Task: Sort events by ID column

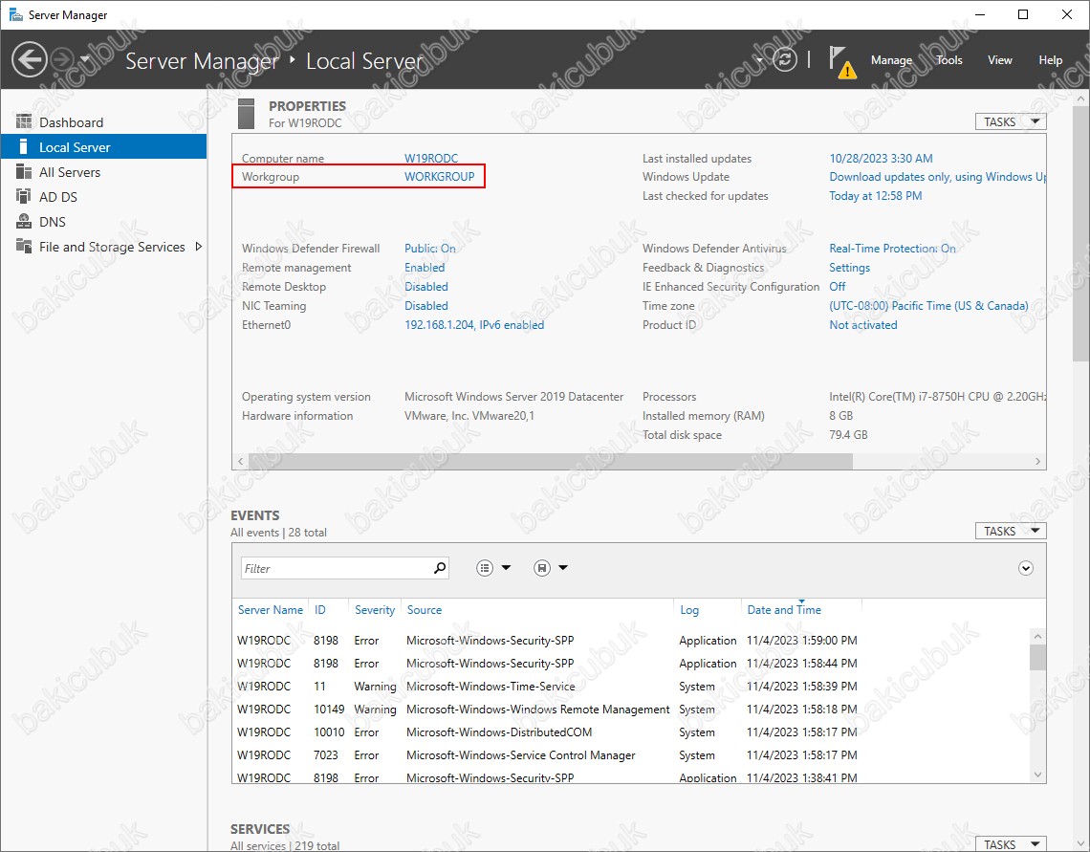Action: [x=319, y=609]
